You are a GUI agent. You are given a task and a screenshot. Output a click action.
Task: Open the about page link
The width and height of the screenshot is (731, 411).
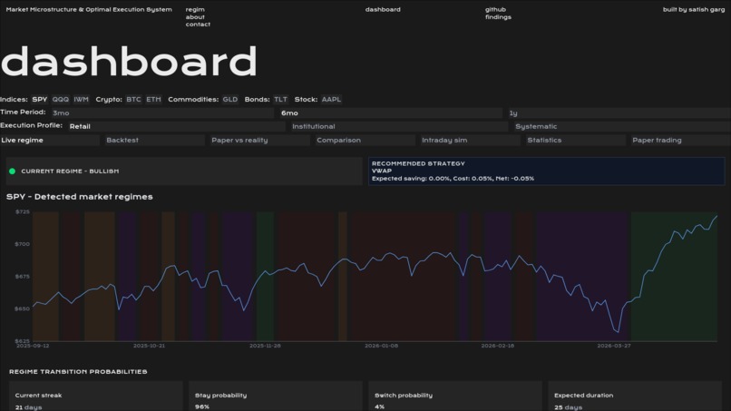195,17
